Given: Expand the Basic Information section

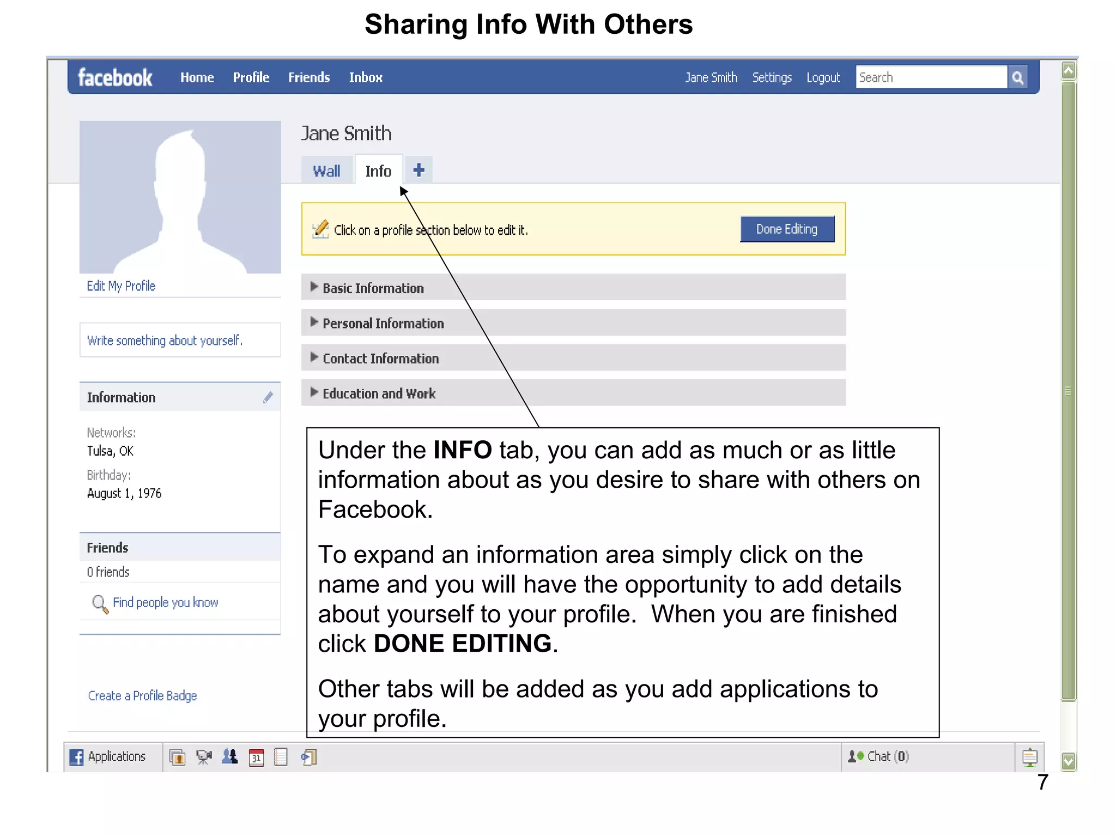Looking at the screenshot, I should (573, 287).
